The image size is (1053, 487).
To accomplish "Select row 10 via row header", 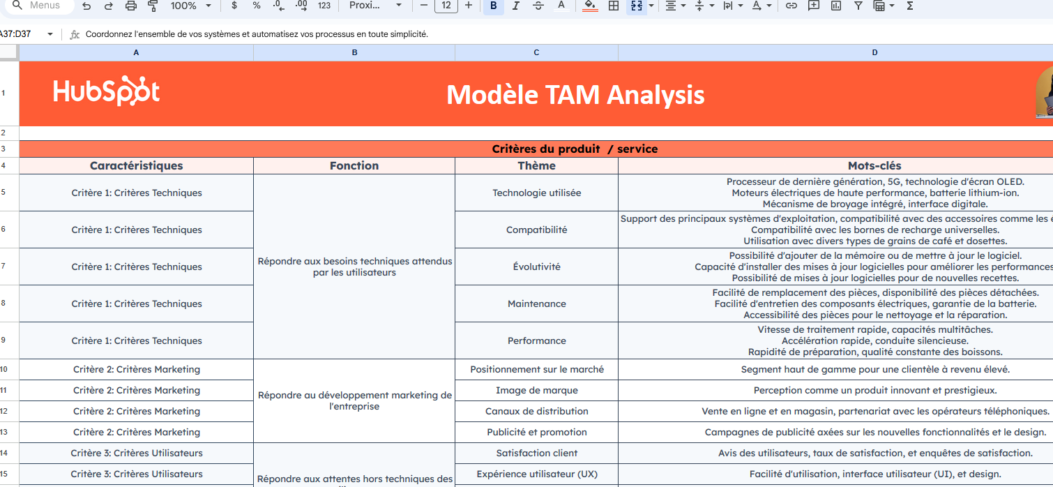I will [9, 369].
